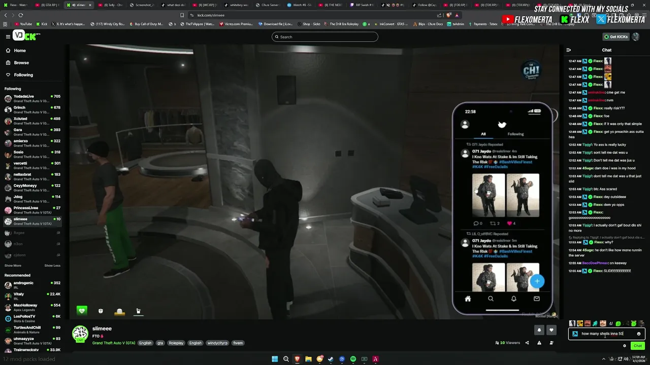This screenshot has width=650, height=365.
Task: Tap phone home icon in bottom bar
Action: click(x=468, y=299)
